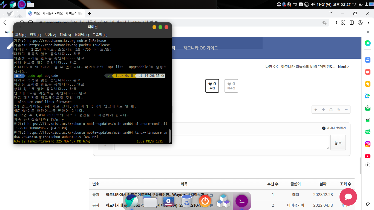This screenshot has width=374, height=210.
Task: Open terminal 편집(E) menu
Action: tap(35, 35)
